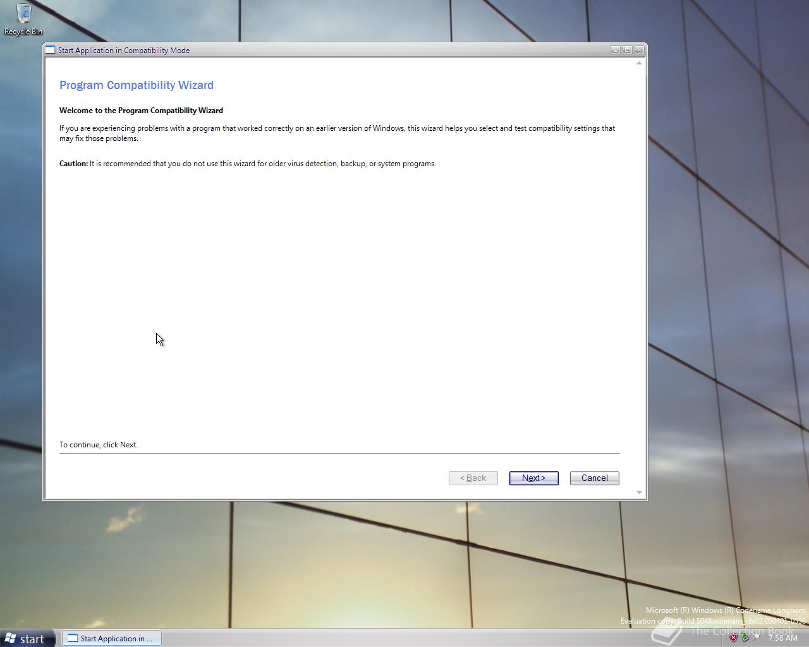
Task: Click 'To continue, click Next.' text
Action: tap(99, 445)
